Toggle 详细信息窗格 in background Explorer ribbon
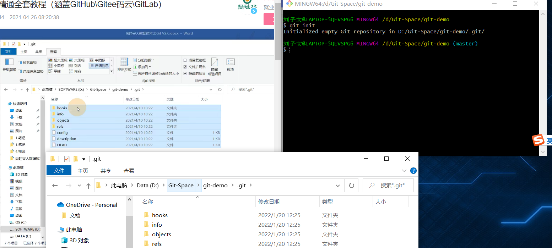 pos(31,71)
